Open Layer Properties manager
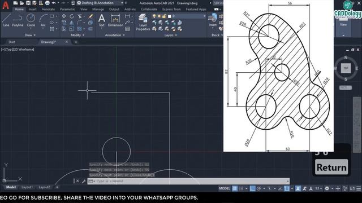This screenshot has width=362, height=203. tap(143, 22)
